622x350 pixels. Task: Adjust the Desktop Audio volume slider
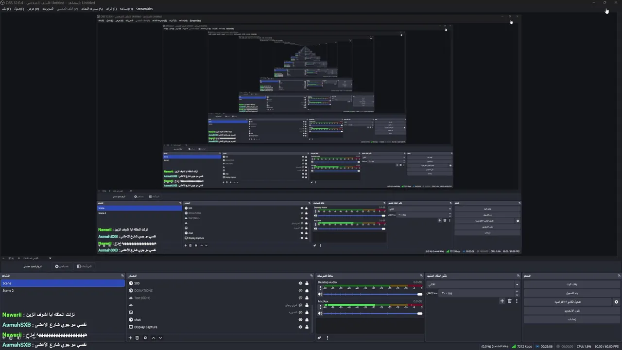click(373, 294)
